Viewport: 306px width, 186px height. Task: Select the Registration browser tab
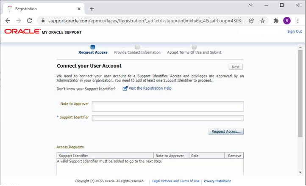click(x=44, y=9)
